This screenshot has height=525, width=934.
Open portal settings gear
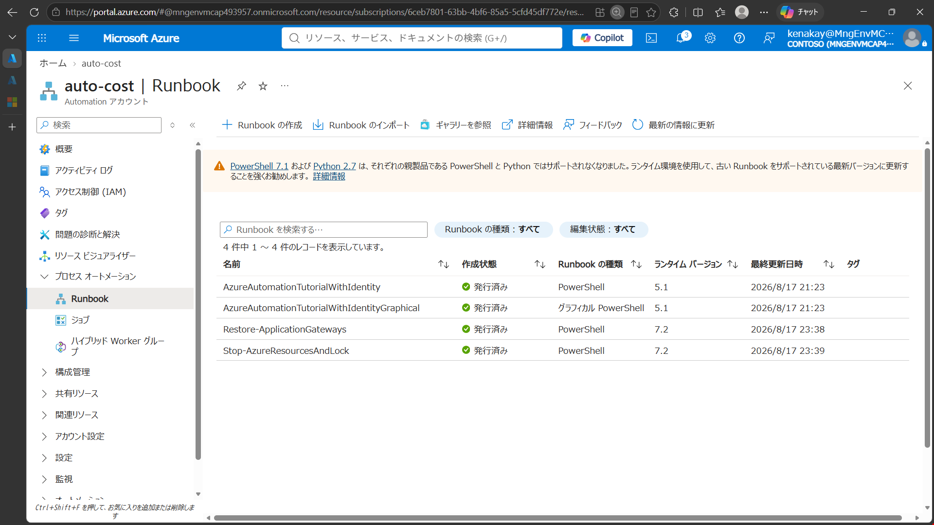pyautogui.click(x=710, y=38)
